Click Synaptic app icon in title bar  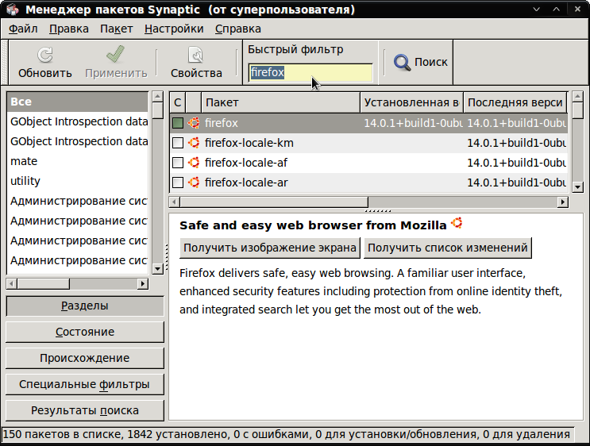coord(13,9)
